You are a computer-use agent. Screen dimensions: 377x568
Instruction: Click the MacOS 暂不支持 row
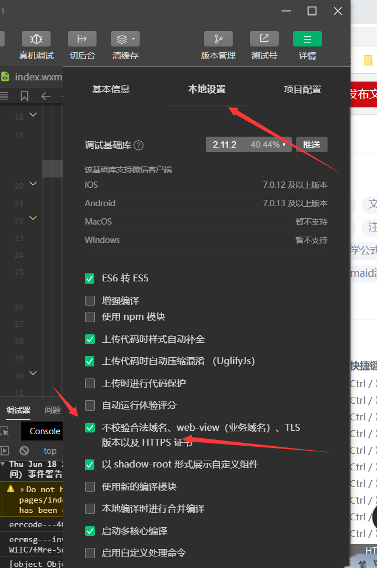206,222
